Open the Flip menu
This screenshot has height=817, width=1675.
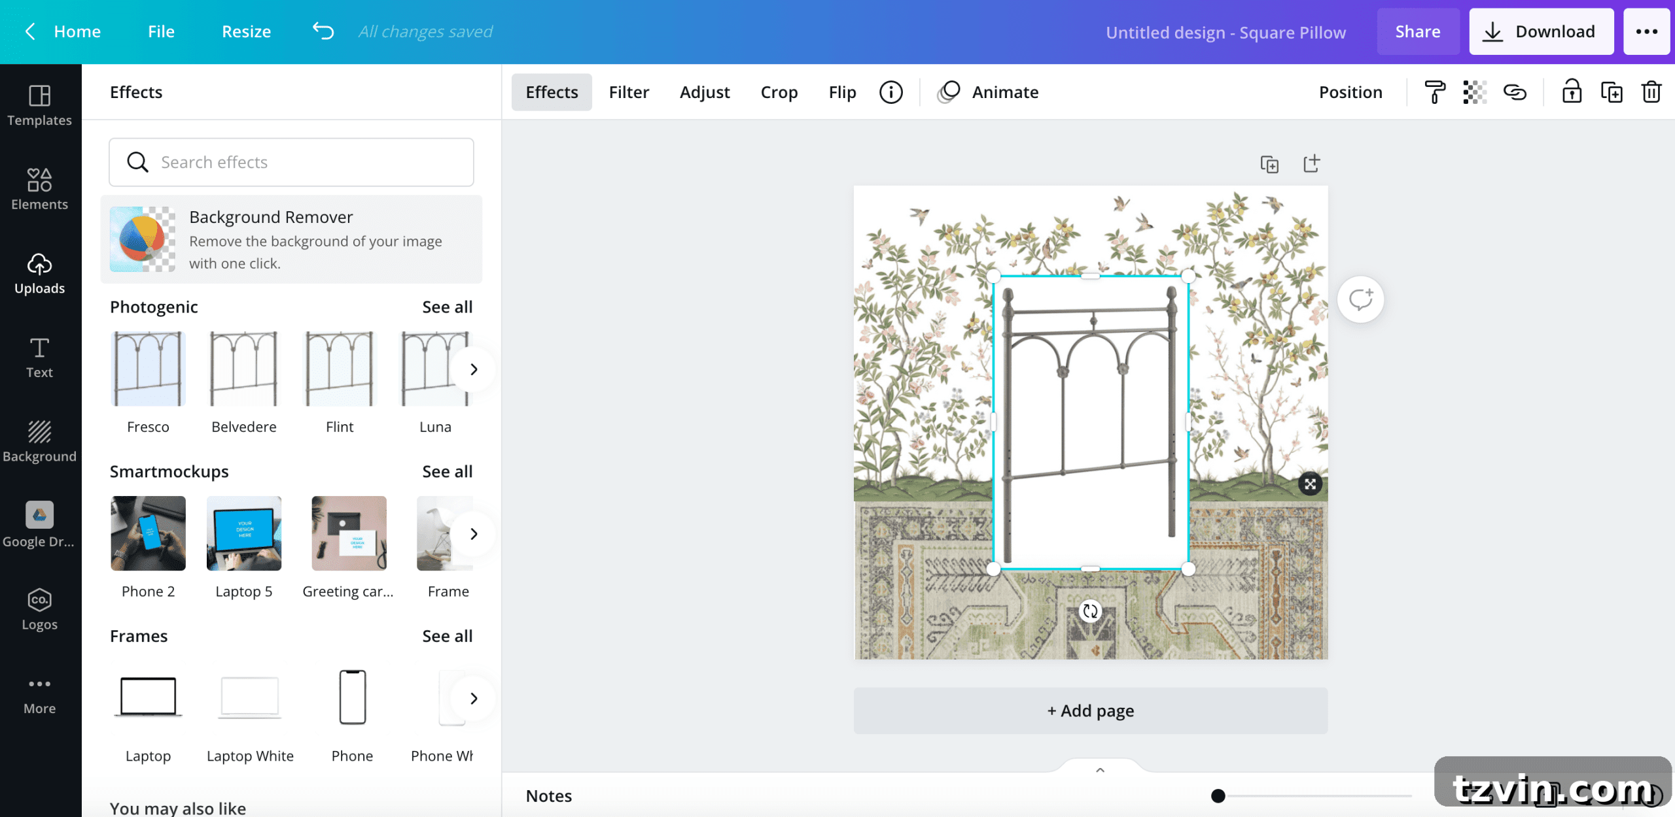[x=842, y=92]
